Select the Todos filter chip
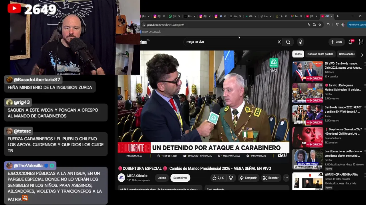 pos(298,54)
